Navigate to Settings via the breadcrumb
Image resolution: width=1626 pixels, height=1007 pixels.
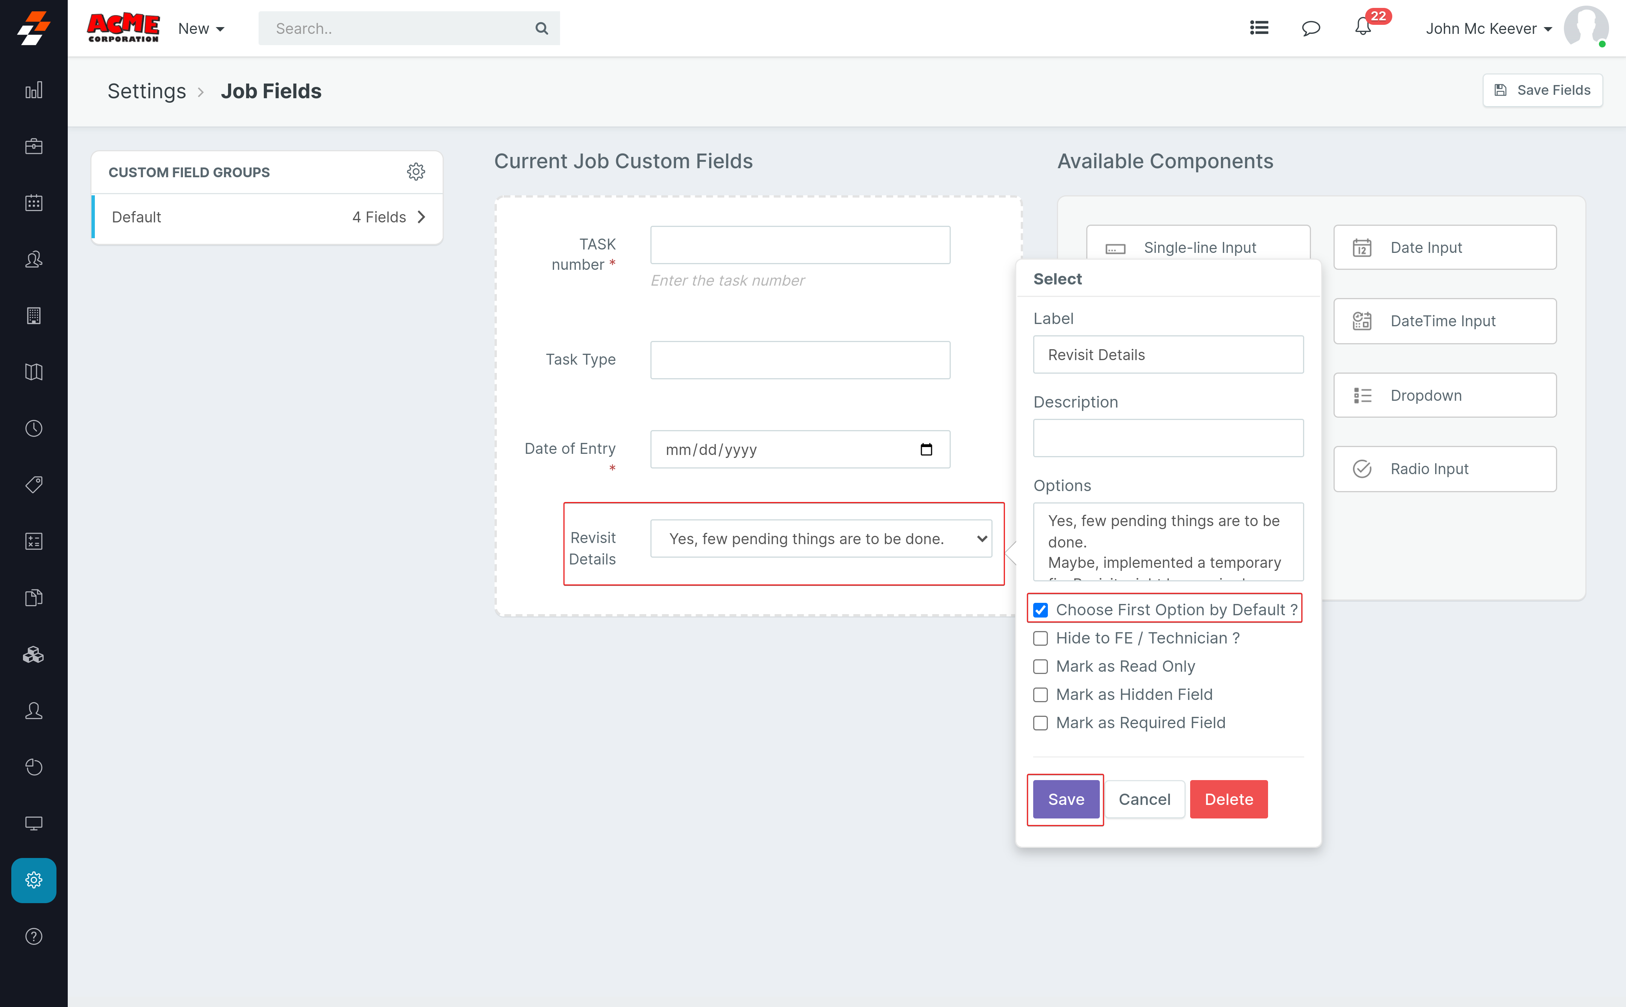[146, 91]
